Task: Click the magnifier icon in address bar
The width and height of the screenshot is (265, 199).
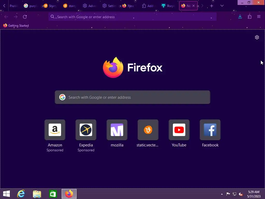Action: click(53, 17)
